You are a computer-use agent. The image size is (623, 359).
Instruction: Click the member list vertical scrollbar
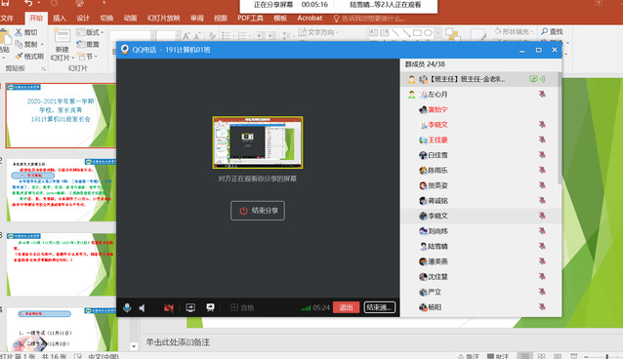pyautogui.click(x=560, y=128)
